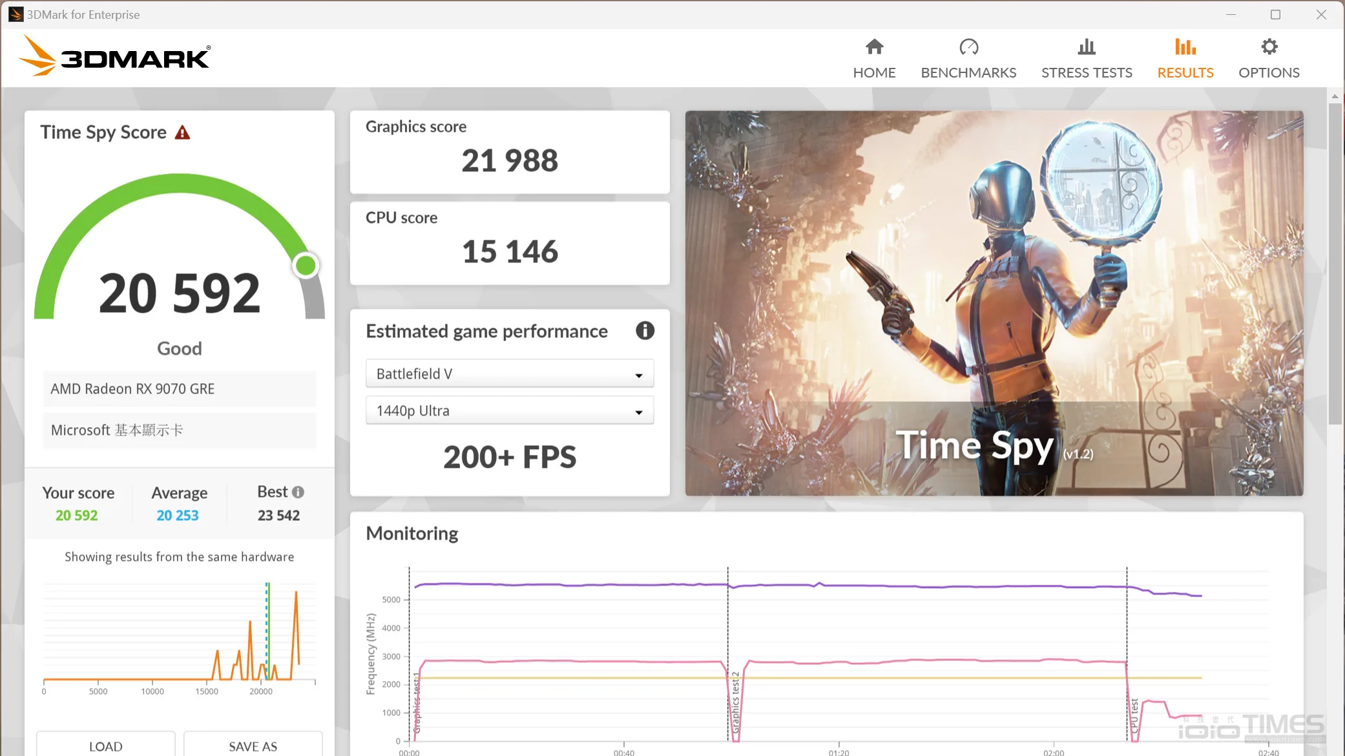Open the STRESS TESTS tab
The width and height of the screenshot is (1345, 756).
[1087, 58]
